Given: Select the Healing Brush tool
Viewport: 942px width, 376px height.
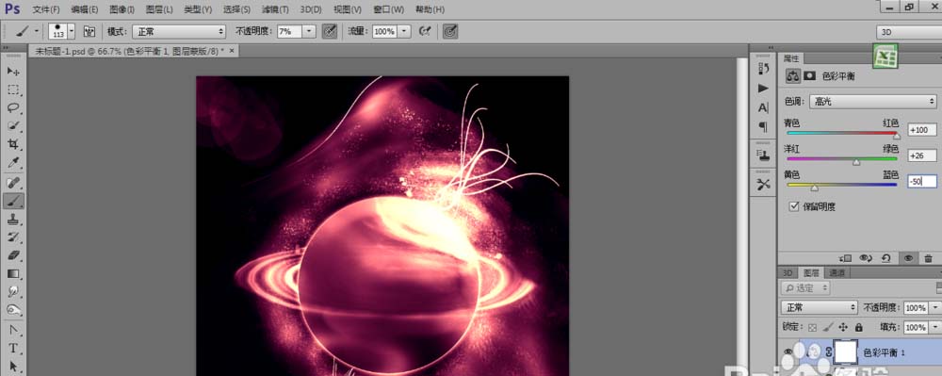Looking at the screenshot, I should coord(13,183).
